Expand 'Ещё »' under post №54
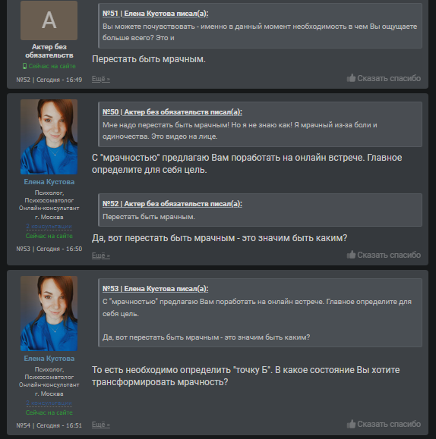Viewport: 436px width, 439px height. pyautogui.click(x=101, y=425)
